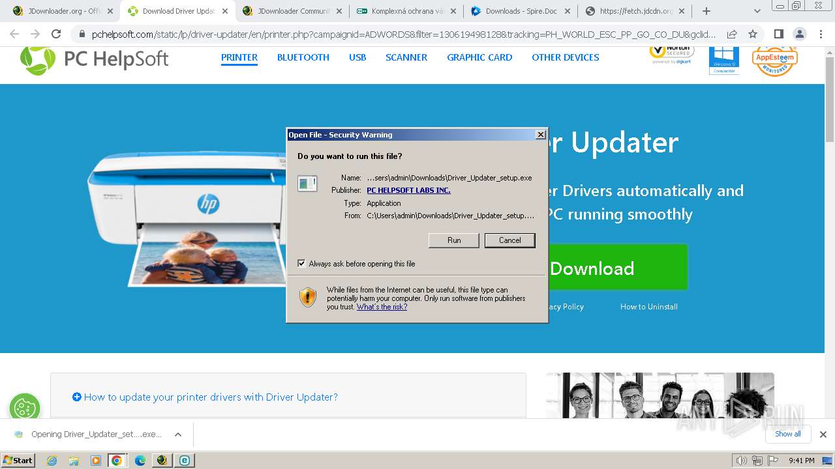The height and width of the screenshot is (469, 835).
Task: Open the JDownloader taskbar icon
Action: pyautogui.click(x=162, y=461)
